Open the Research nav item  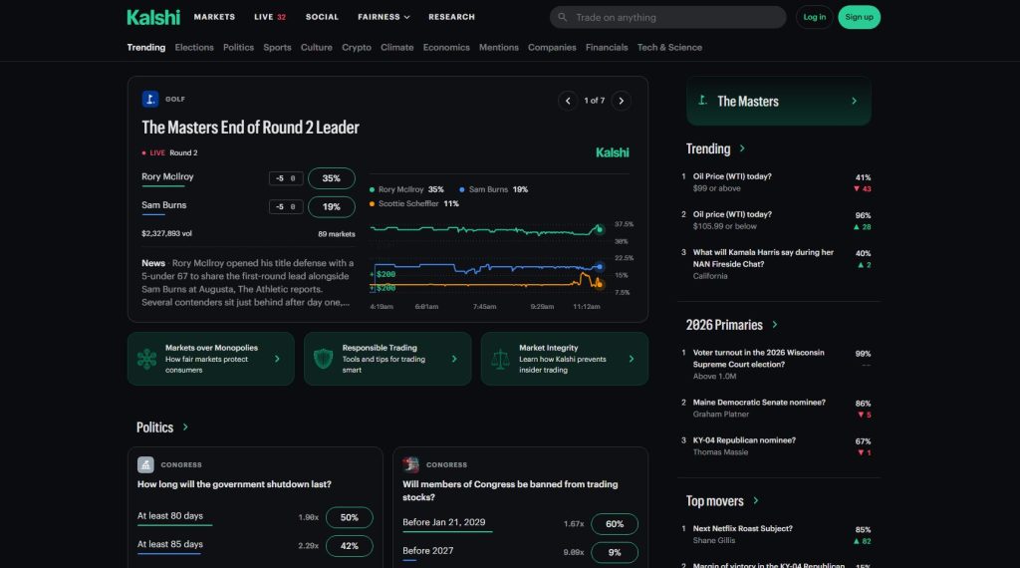(x=451, y=17)
